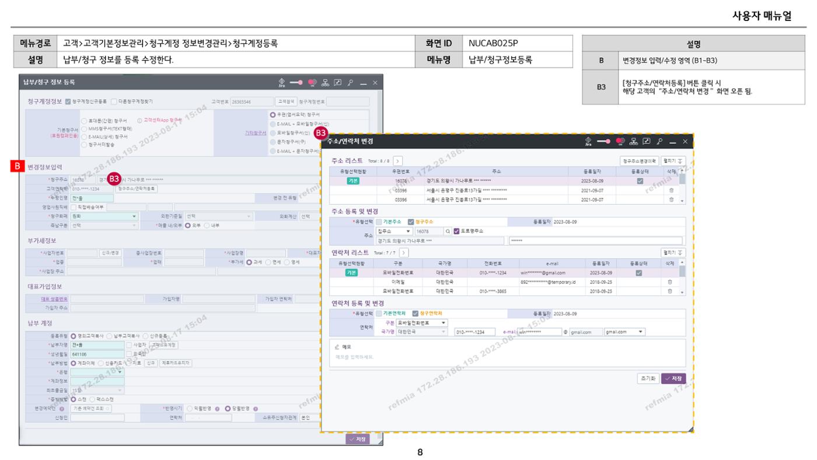Click next-page arrow beside 주소 리스트 total

(397, 160)
